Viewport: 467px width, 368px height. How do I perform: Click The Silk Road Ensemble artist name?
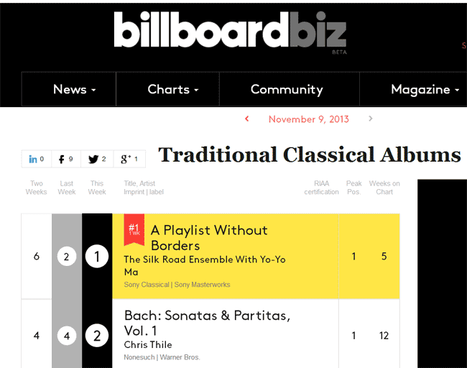[205, 265]
